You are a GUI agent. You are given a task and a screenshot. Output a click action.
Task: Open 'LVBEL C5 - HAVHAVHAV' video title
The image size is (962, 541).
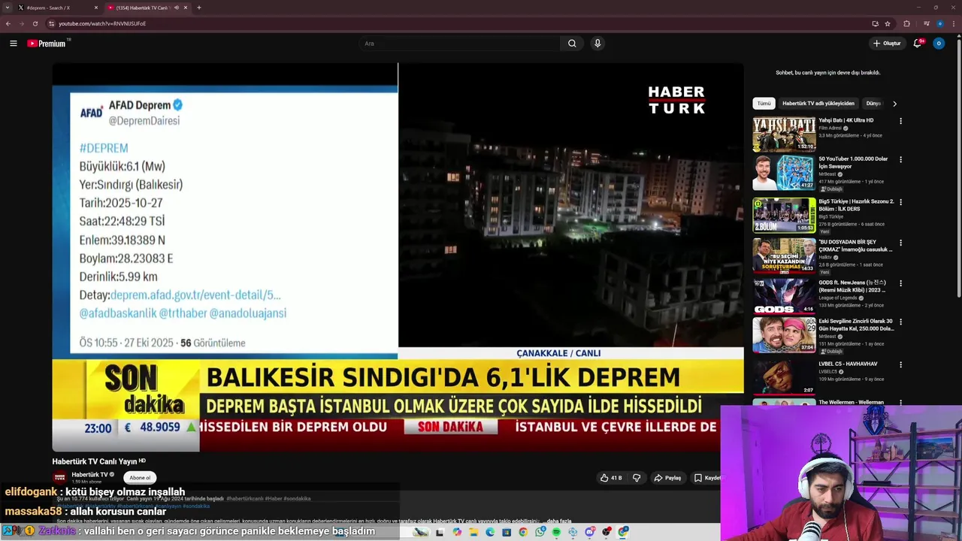pos(848,364)
